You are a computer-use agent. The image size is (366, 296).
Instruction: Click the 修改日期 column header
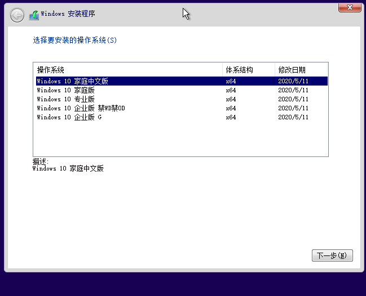301,70
